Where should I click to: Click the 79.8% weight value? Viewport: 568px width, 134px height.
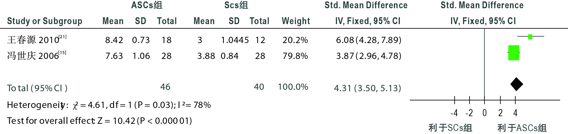(295, 56)
